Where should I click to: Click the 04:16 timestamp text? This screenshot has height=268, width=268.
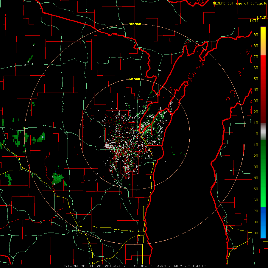[x=200, y=266]
